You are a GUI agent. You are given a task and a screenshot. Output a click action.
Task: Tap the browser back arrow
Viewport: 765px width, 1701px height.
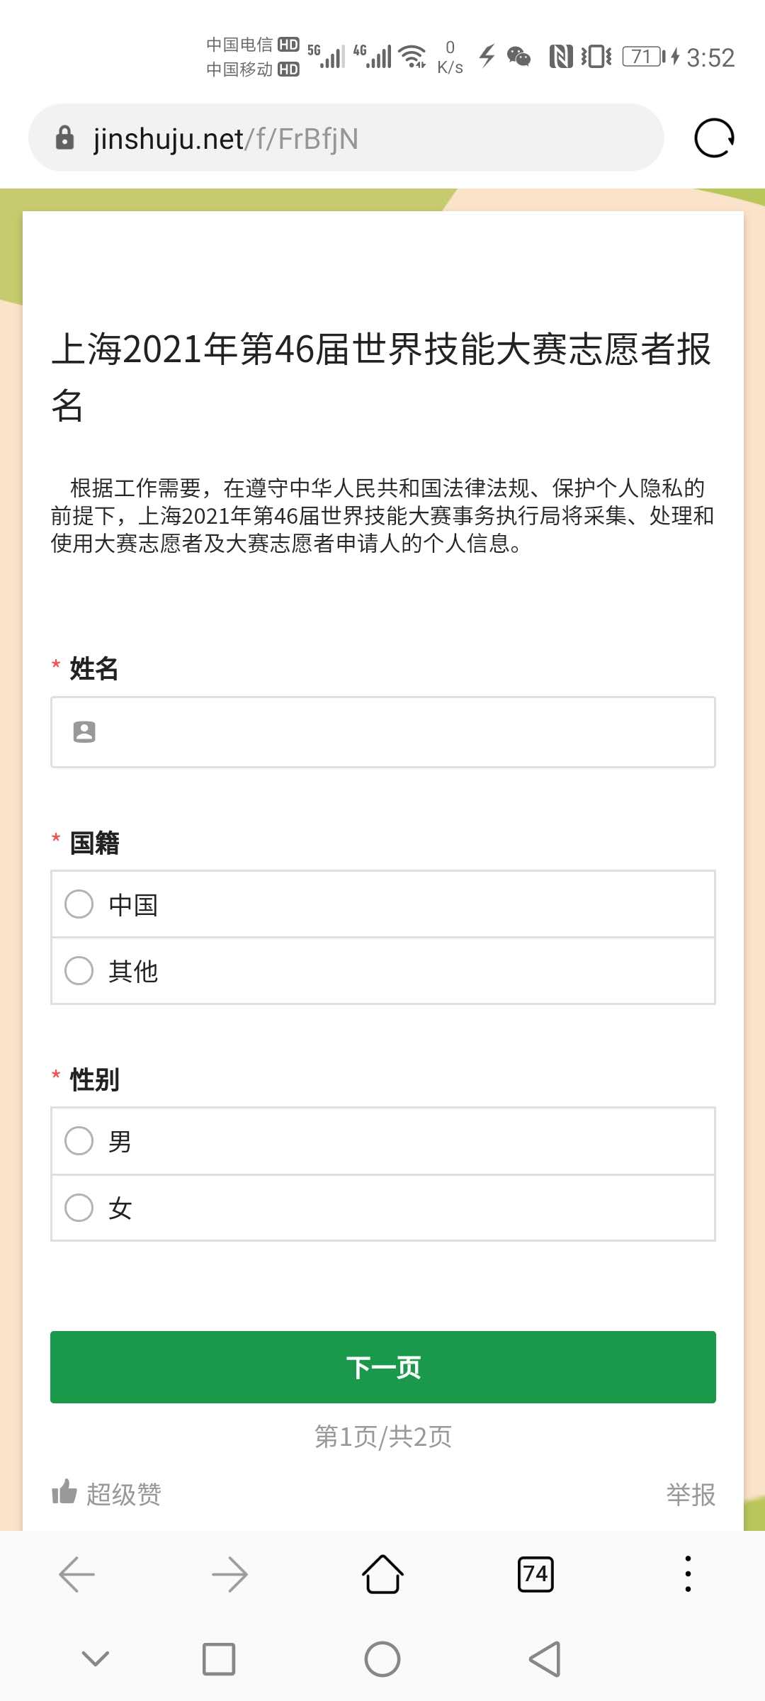tap(76, 1574)
